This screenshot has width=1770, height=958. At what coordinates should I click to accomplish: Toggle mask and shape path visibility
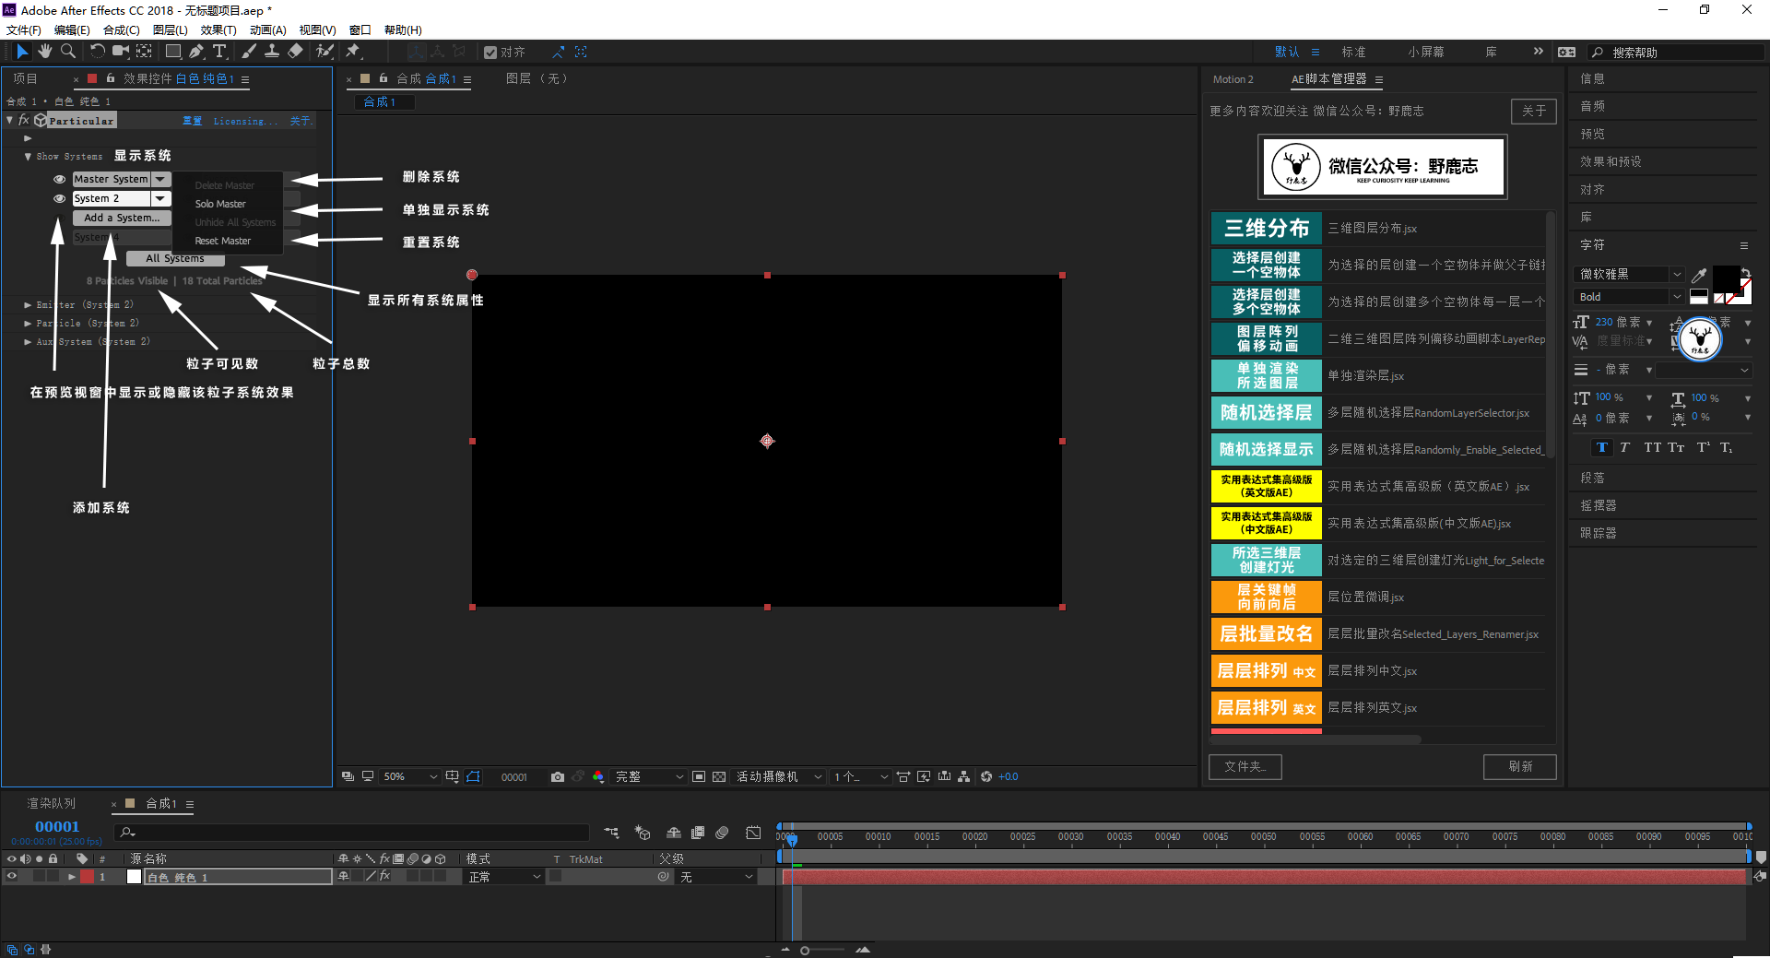pyautogui.click(x=473, y=777)
